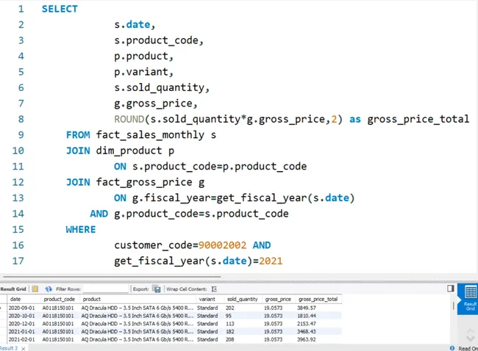Image resolution: width=478 pixels, height=351 pixels.
Task: Switch to the Result 3 tab
Action: [9, 348]
